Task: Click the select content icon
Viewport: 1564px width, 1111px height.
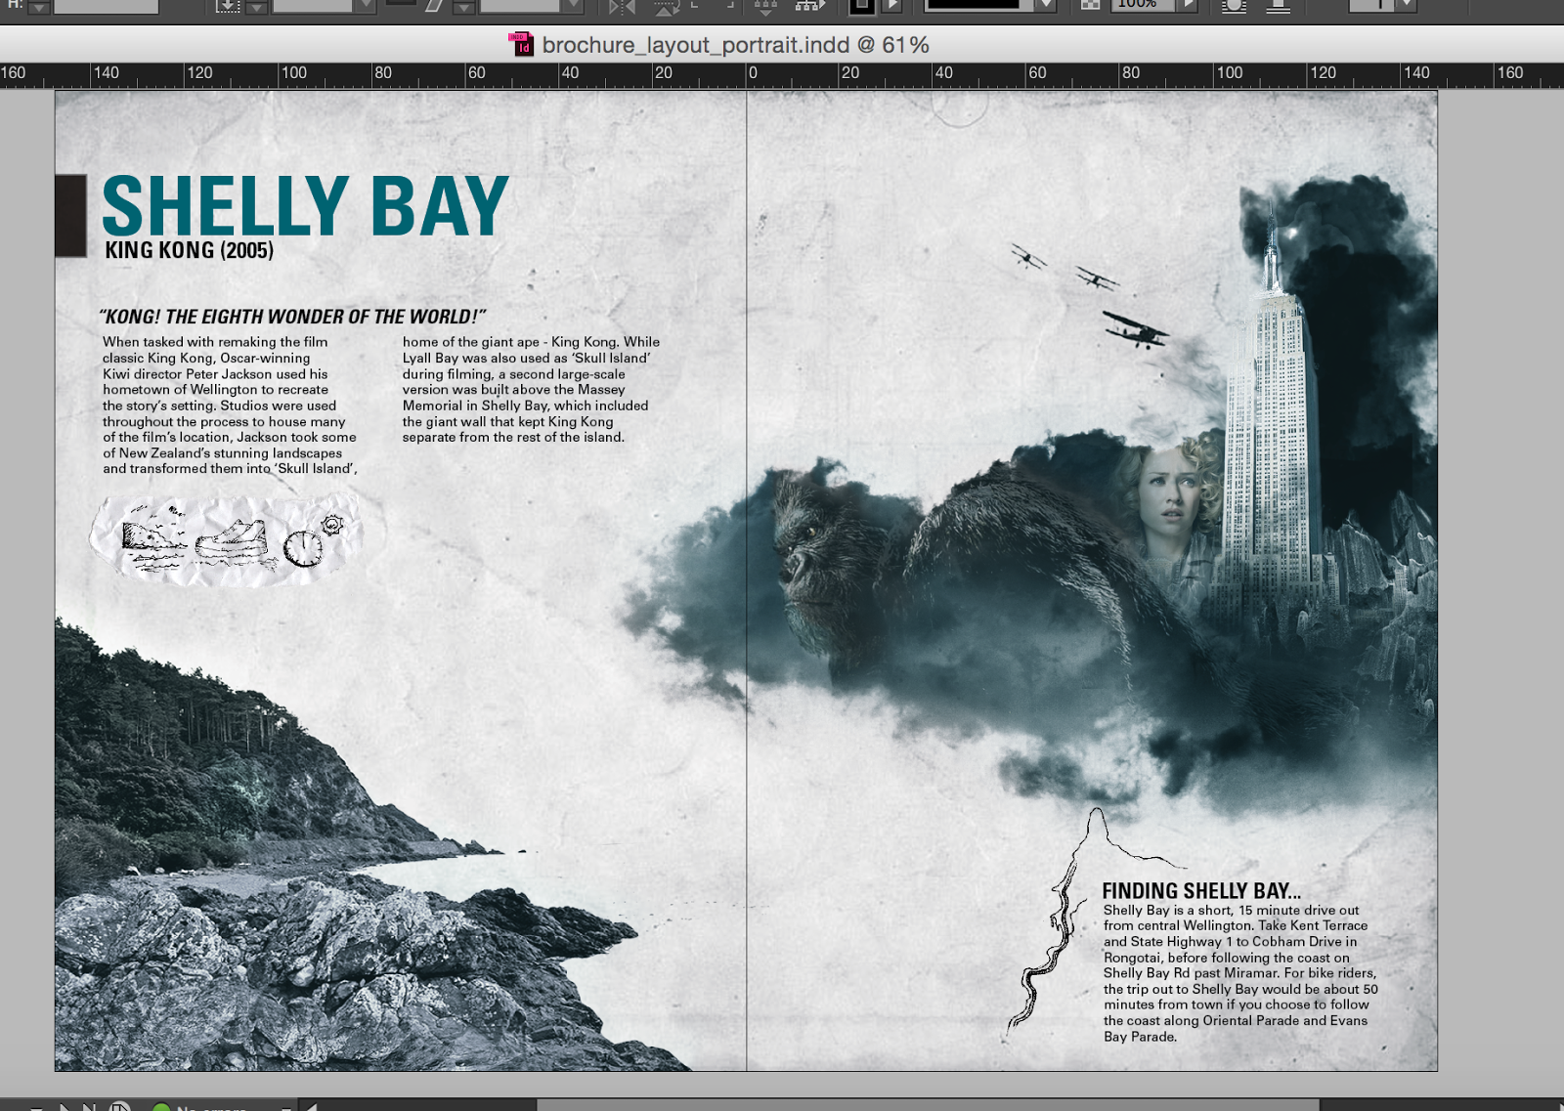Action: click(x=809, y=6)
